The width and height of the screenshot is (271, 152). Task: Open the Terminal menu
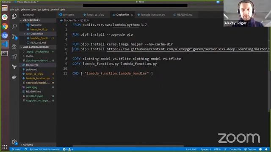[x=55, y=10]
